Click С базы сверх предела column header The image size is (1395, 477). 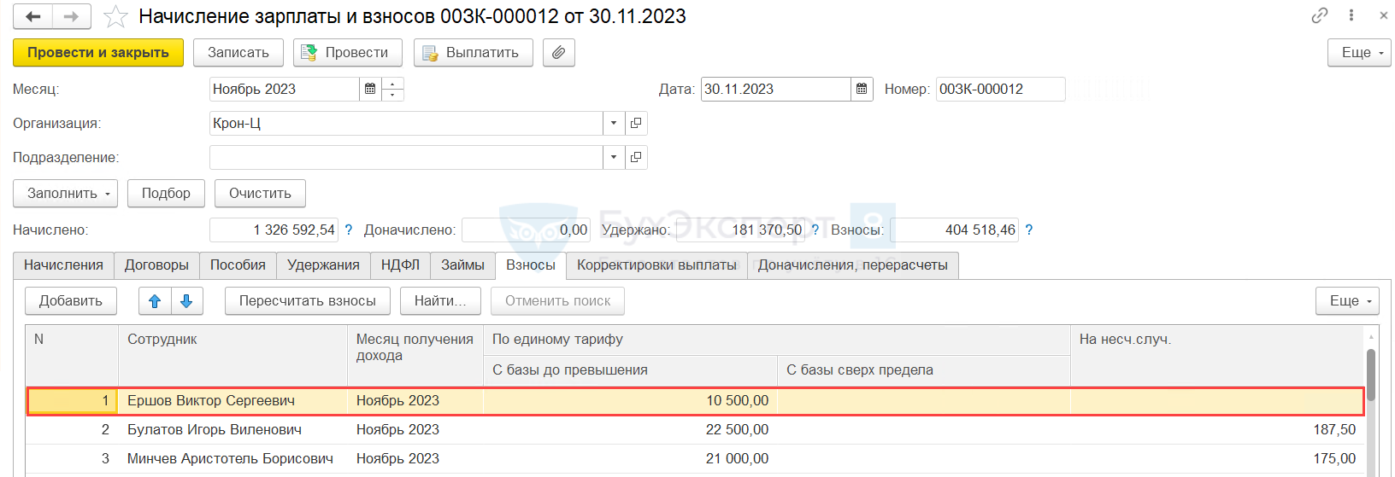click(x=924, y=370)
